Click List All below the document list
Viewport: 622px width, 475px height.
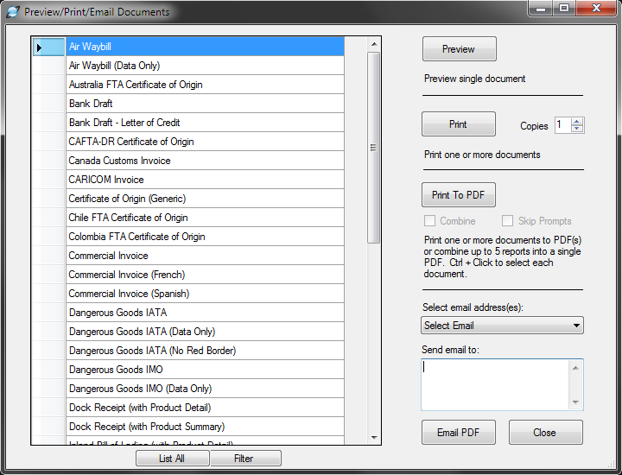coord(172,459)
